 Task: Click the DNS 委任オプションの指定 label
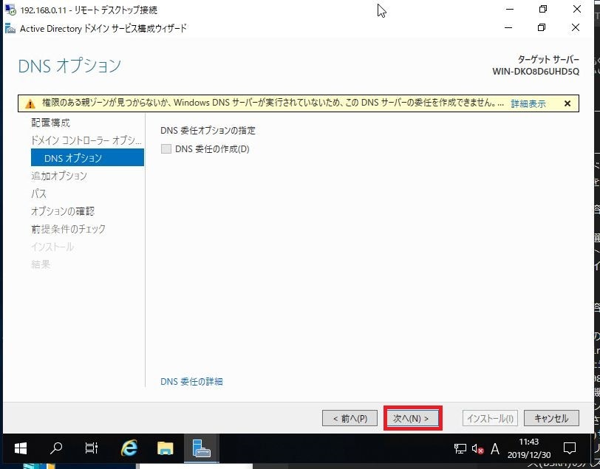tap(208, 131)
